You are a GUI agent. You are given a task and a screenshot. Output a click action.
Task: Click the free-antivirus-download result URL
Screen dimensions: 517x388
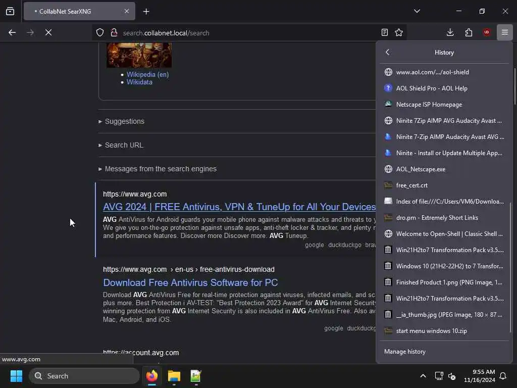pyautogui.click(x=189, y=270)
